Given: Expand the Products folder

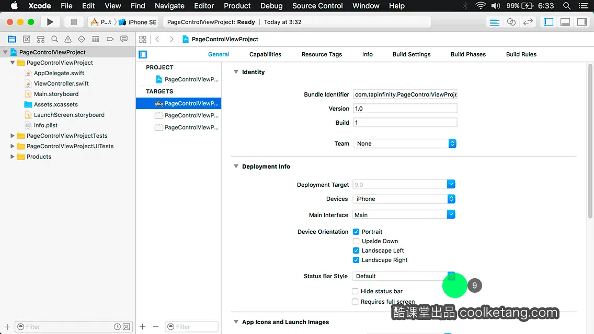Looking at the screenshot, I should [x=13, y=156].
